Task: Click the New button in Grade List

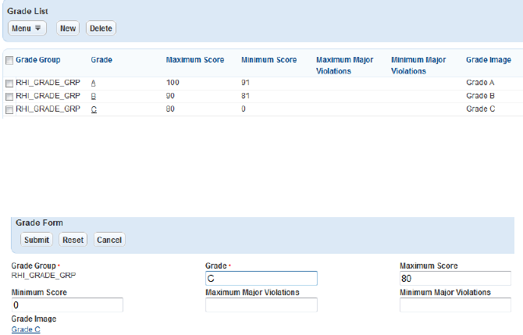Action: click(68, 28)
